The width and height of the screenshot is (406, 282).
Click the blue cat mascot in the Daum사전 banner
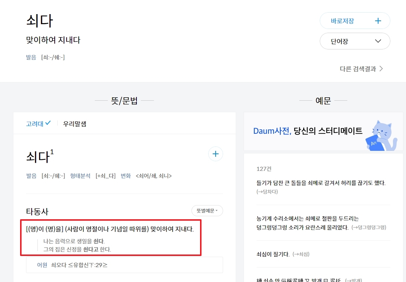coord(383,134)
